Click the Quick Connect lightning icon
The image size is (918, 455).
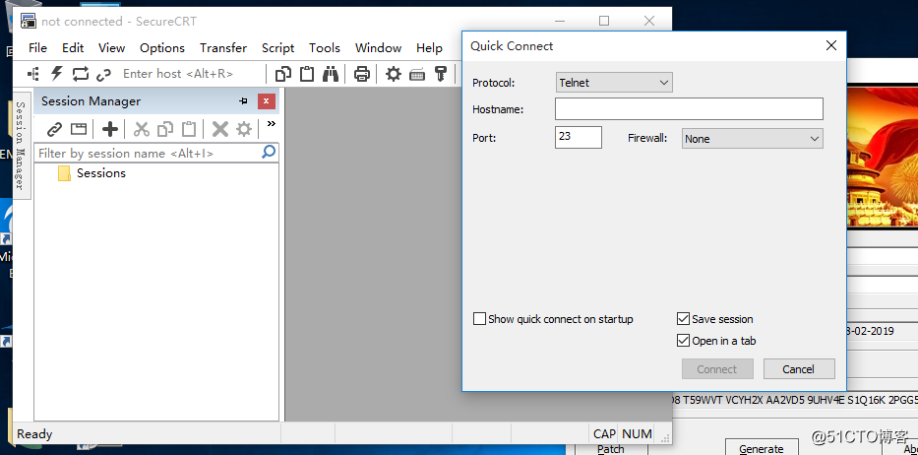coord(57,74)
